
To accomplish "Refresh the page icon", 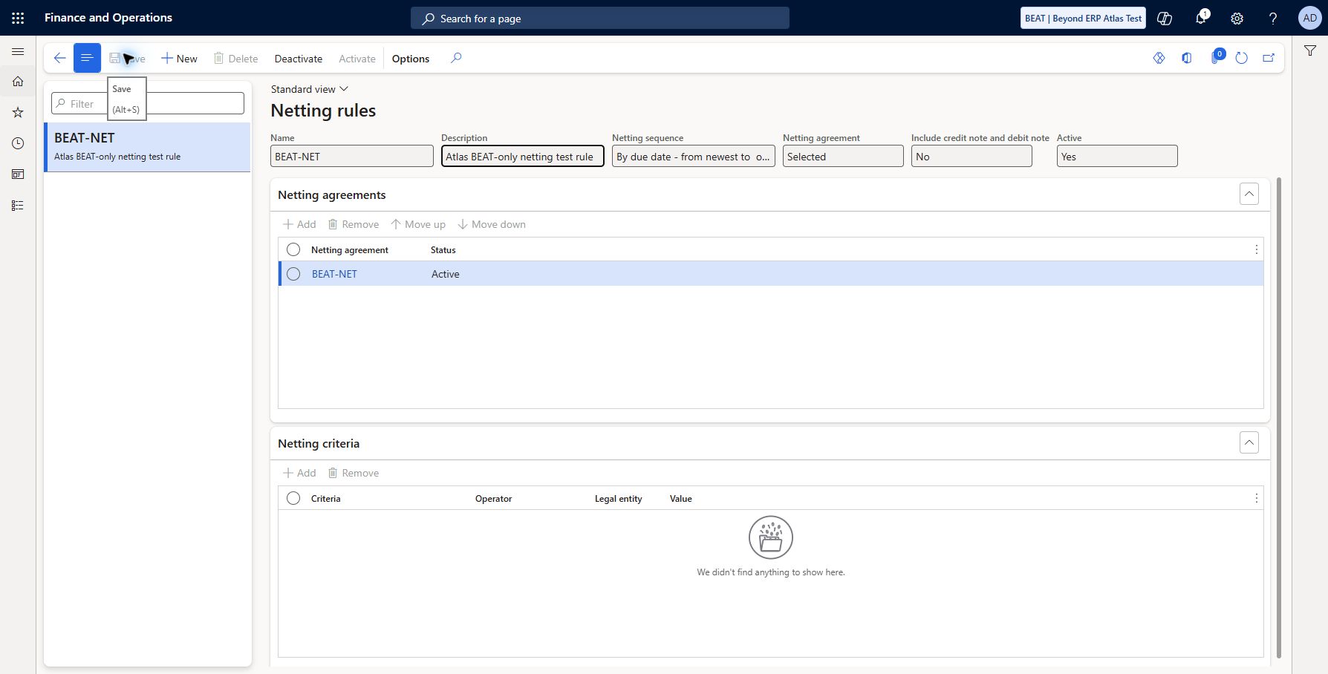I will [x=1241, y=58].
